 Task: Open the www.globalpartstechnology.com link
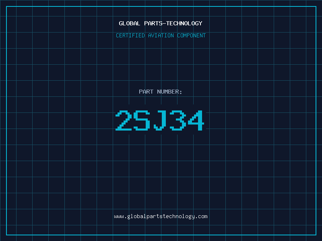[x=161, y=216]
